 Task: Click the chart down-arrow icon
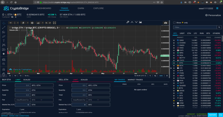(136, 22)
